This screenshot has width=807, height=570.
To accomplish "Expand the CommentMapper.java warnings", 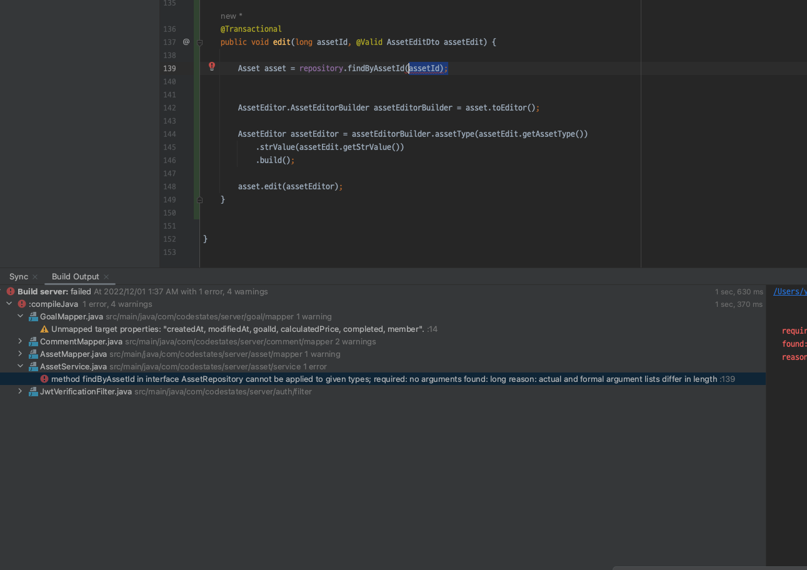I will click(x=20, y=341).
